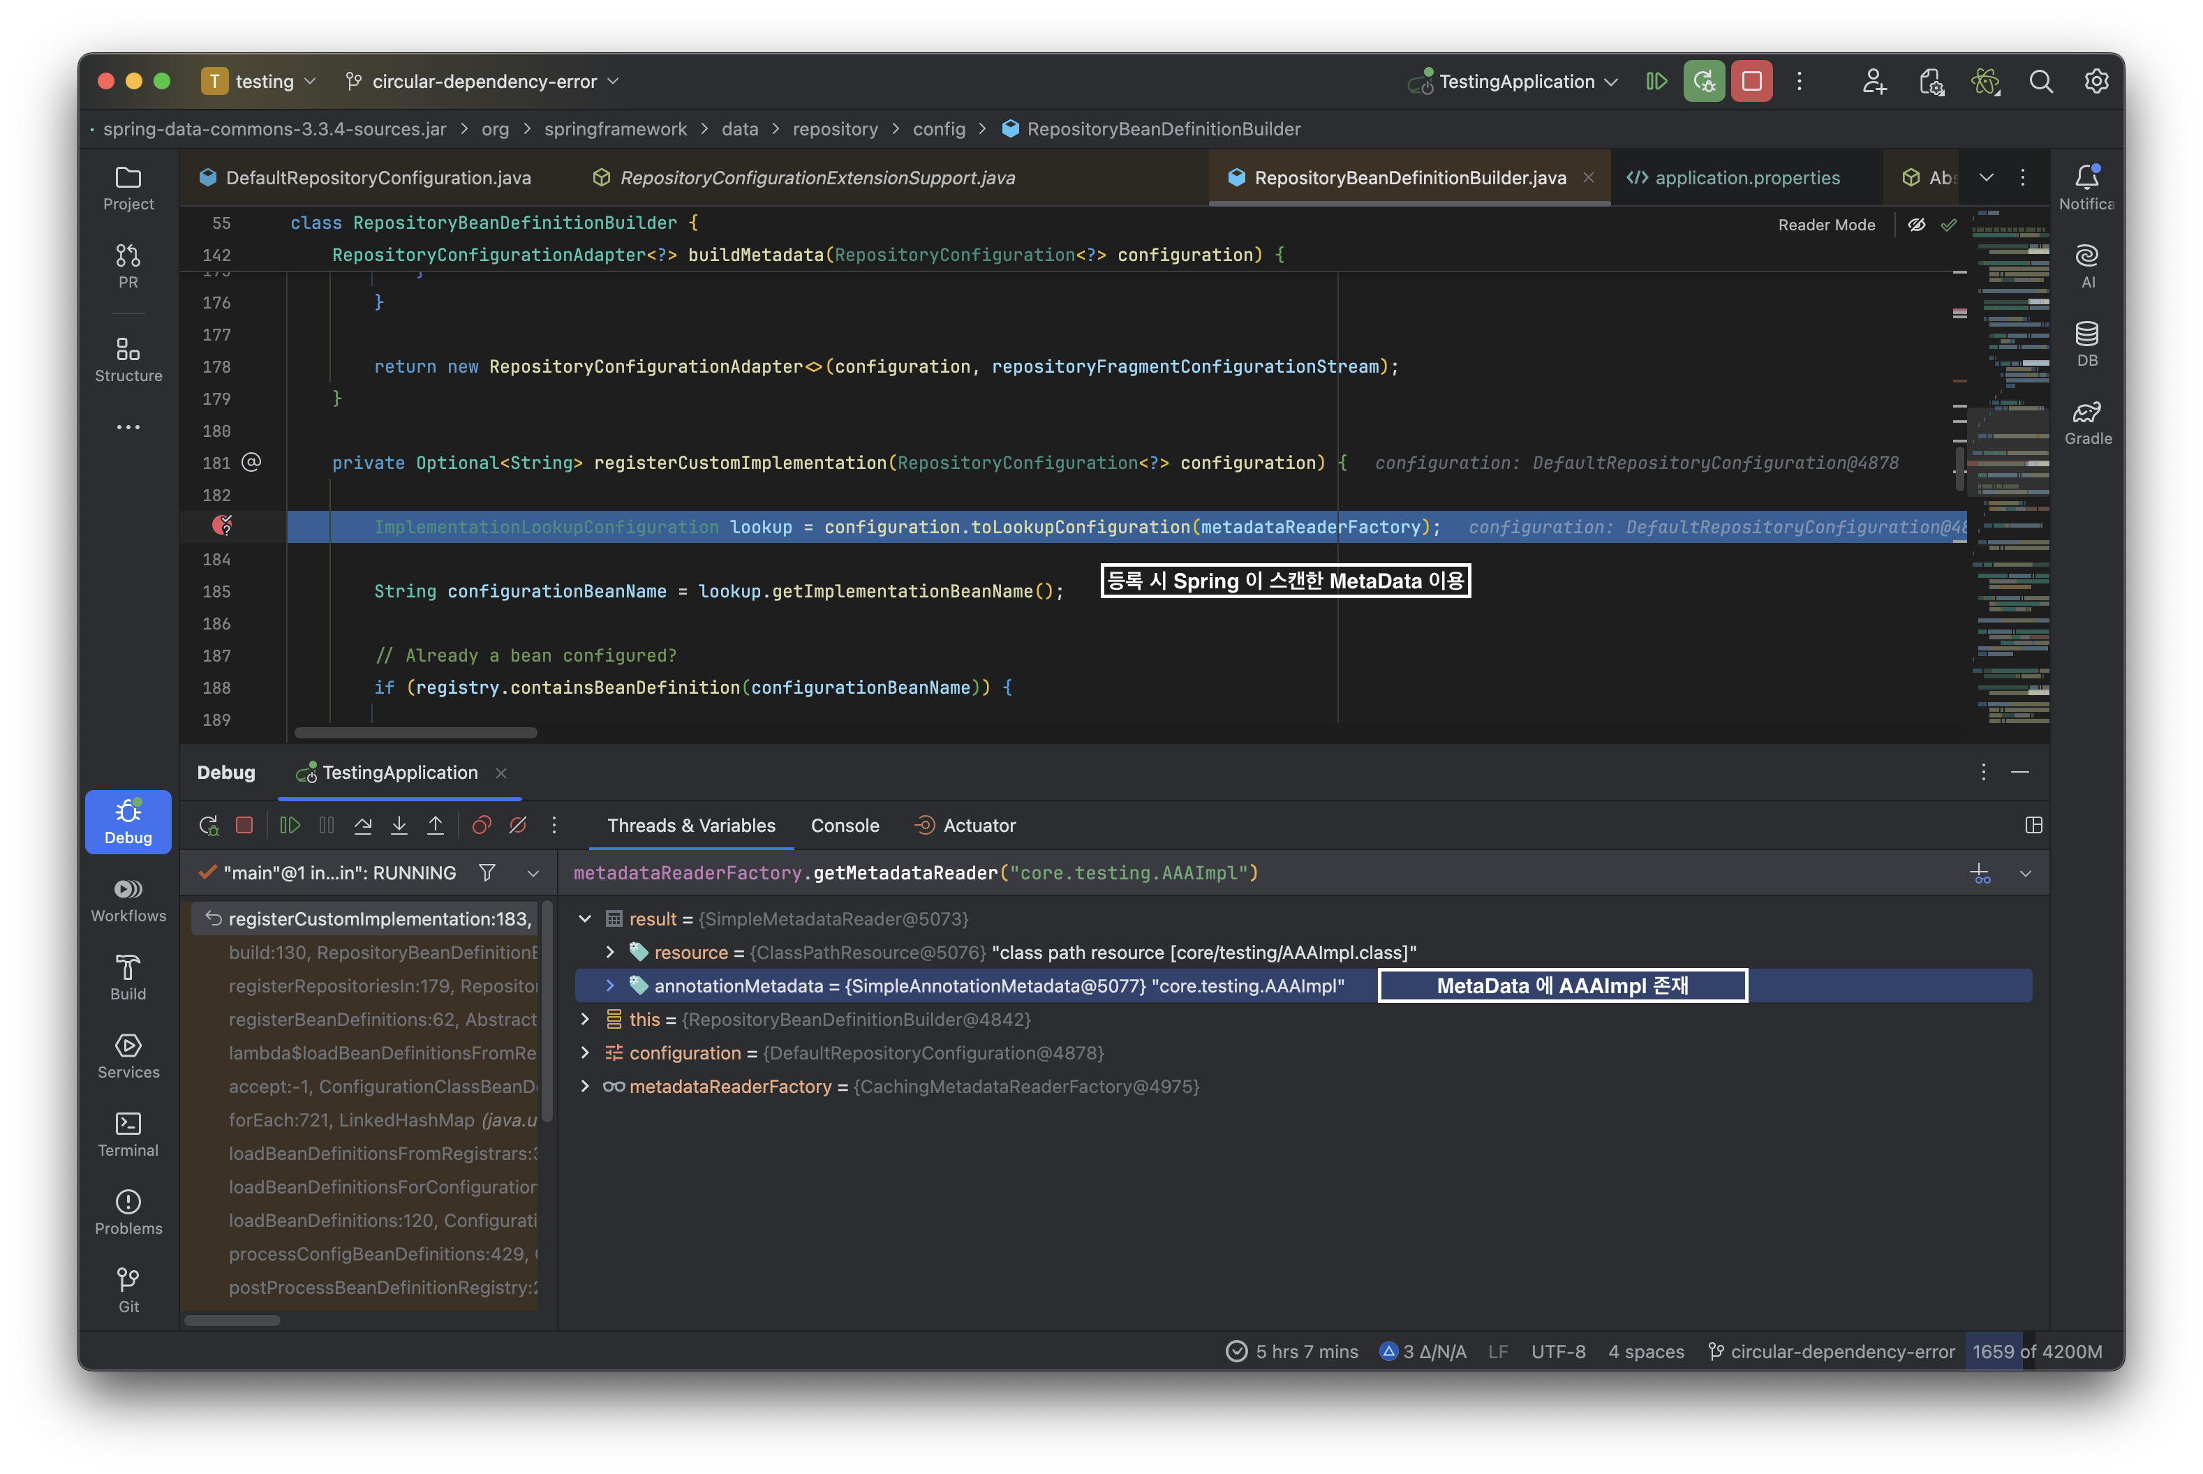
Task: Click the Step Into debug icon
Action: click(399, 826)
